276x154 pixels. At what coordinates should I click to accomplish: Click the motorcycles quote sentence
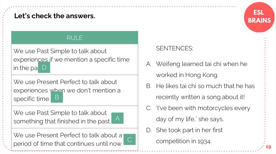[203, 113]
